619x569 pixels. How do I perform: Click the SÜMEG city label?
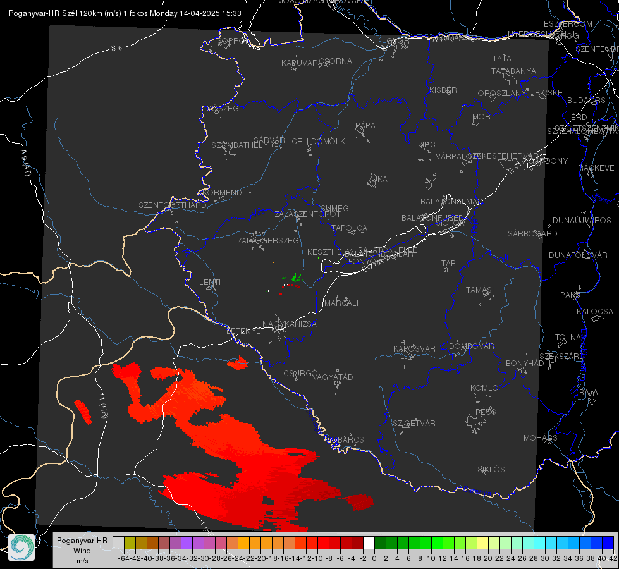334,209
